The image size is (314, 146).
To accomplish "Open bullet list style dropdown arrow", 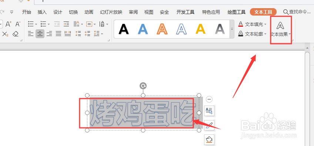I will pyautogui.click(x=36, y=24).
